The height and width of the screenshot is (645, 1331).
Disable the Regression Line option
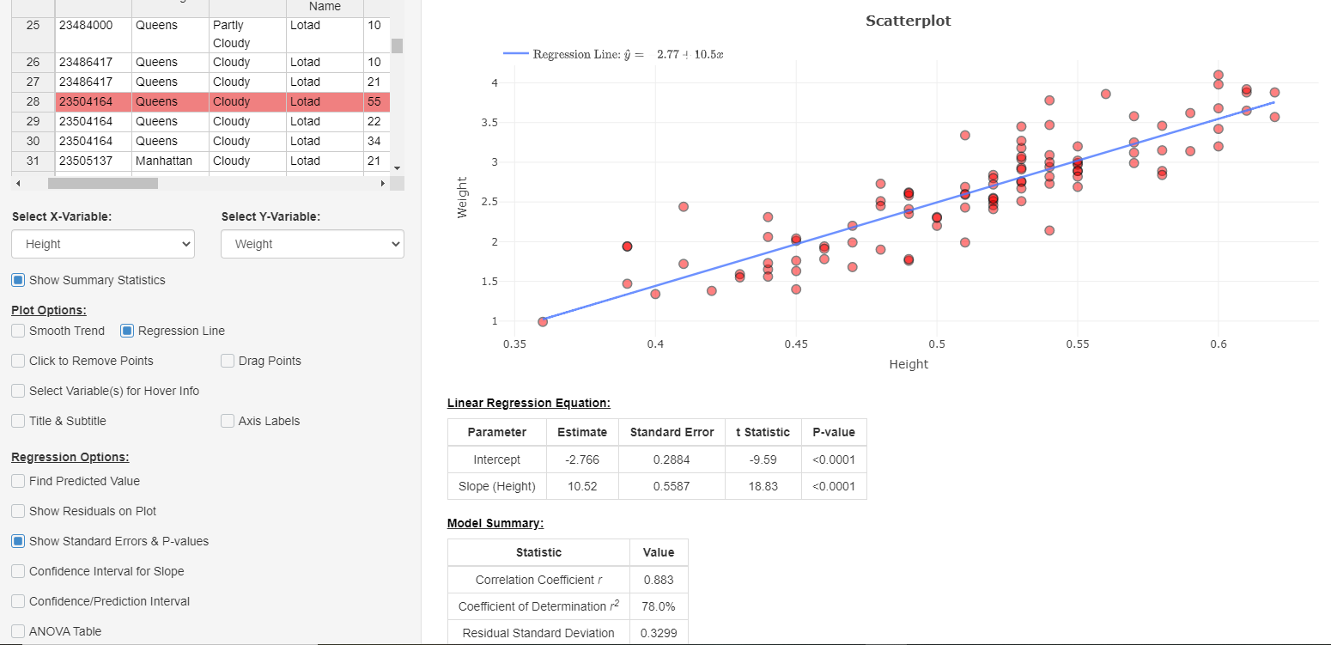point(127,331)
